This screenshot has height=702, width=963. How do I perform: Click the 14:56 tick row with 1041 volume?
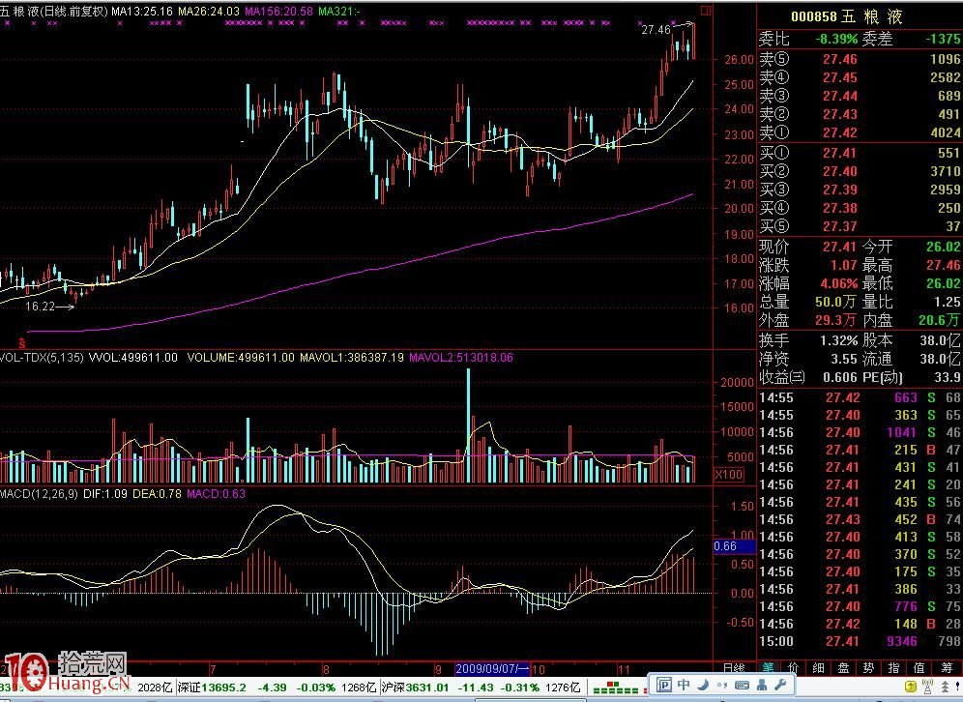click(860, 432)
